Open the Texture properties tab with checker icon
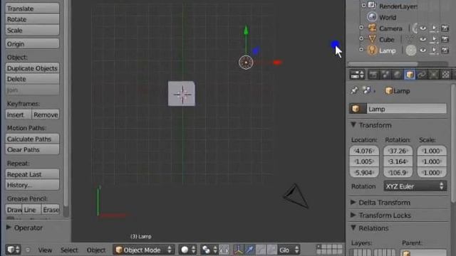Viewport: 456px width, 256px height. [445, 75]
